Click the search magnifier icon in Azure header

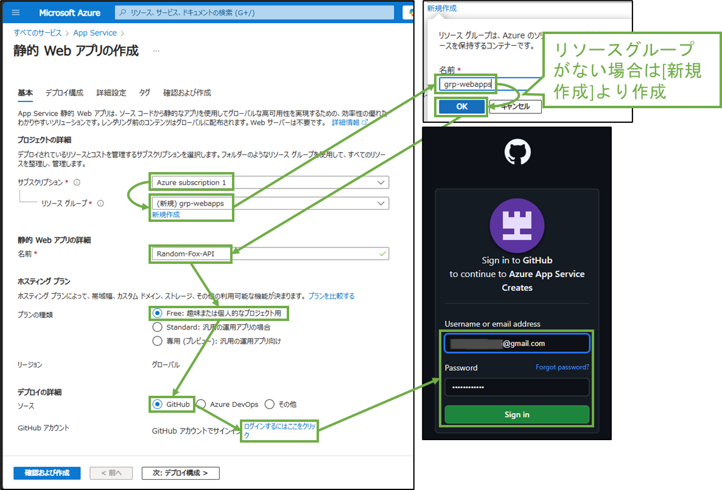click(x=122, y=12)
